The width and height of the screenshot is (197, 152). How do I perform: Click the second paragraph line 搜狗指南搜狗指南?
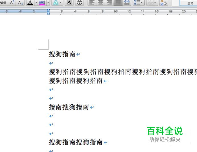[76, 81]
